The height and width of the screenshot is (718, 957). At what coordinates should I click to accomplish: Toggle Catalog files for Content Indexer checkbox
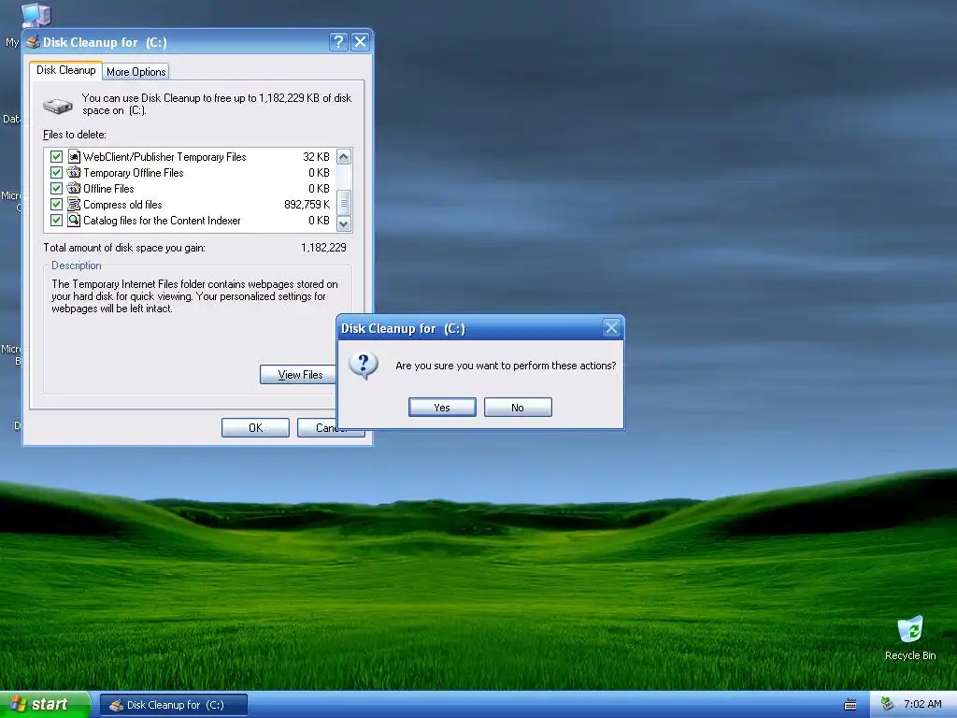coord(57,221)
